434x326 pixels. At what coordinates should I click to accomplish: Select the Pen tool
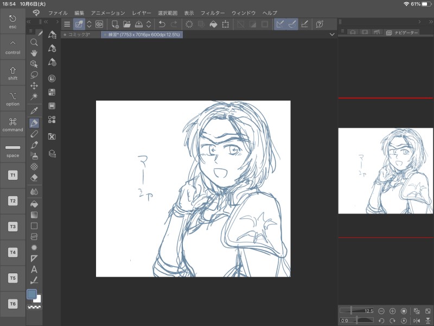click(34, 123)
